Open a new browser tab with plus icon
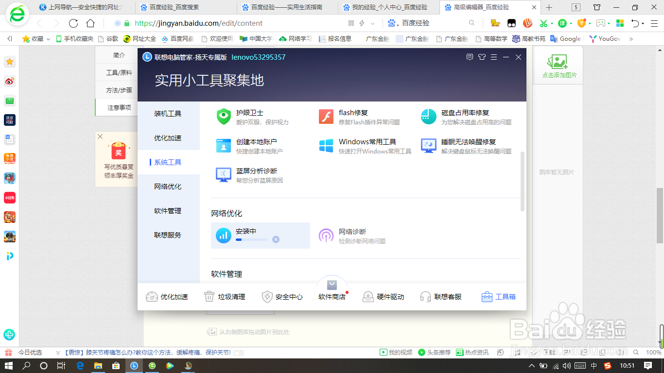The height and width of the screenshot is (373, 664). [549, 7]
